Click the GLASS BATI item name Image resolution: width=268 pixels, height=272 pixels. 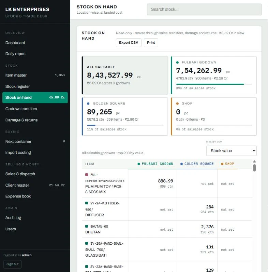click(x=96, y=255)
